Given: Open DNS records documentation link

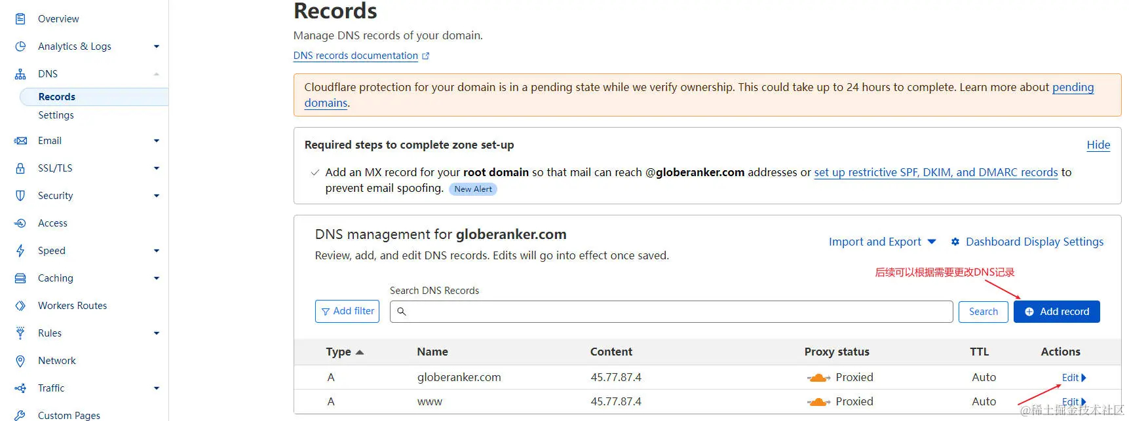Looking at the screenshot, I should 356,56.
